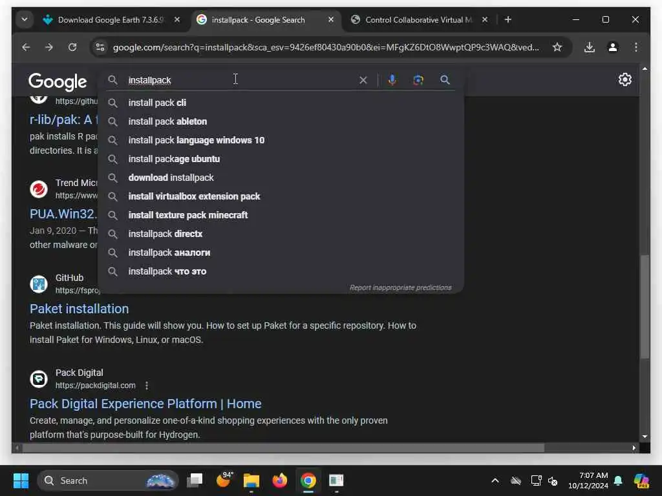The width and height of the screenshot is (662, 496).
Task: Choose suggestion installpack что это
Action: (281, 271)
